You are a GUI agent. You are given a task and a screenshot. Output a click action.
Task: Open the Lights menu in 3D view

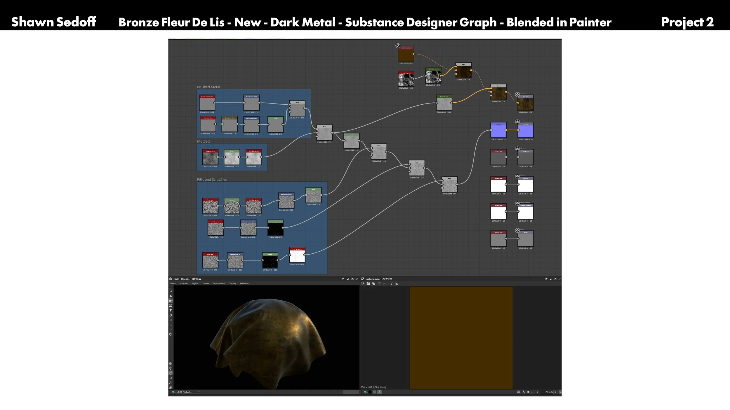point(195,283)
